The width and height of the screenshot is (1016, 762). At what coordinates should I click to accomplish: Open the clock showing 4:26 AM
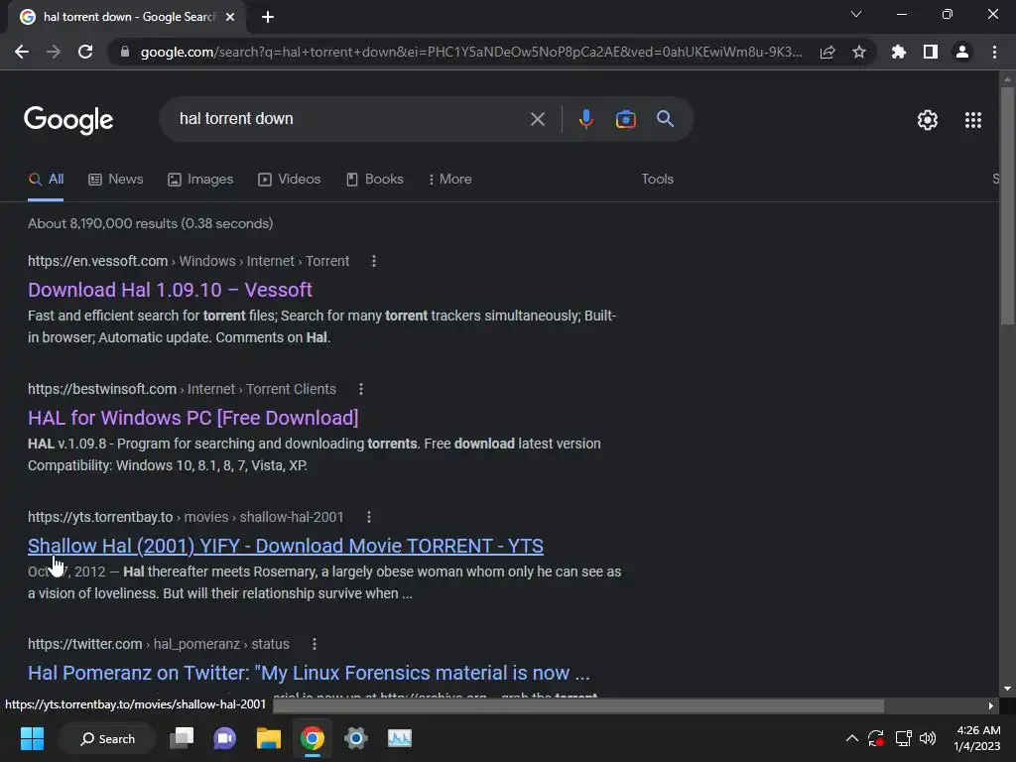[x=977, y=738]
